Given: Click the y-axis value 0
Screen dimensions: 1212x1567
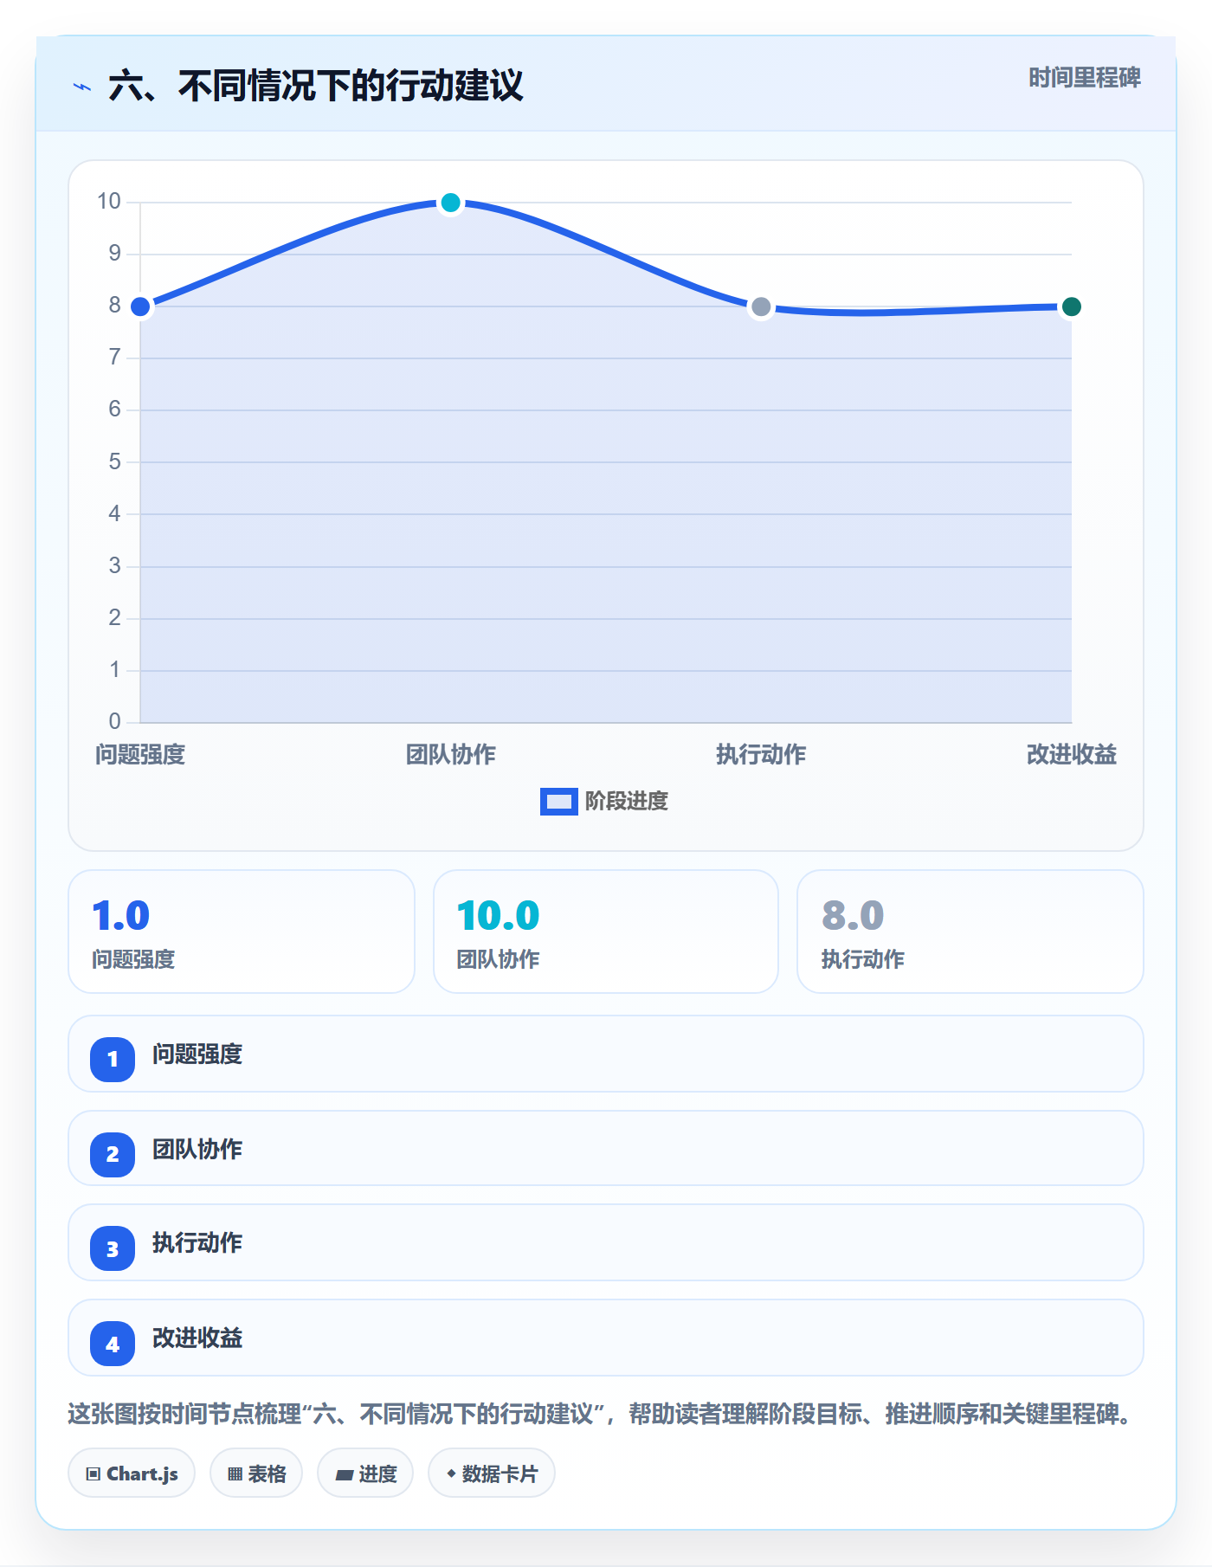Looking at the screenshot, I should [x=114, y=721].
